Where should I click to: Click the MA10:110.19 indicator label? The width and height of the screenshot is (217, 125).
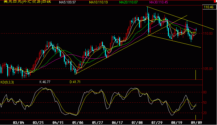pos(98,2)
